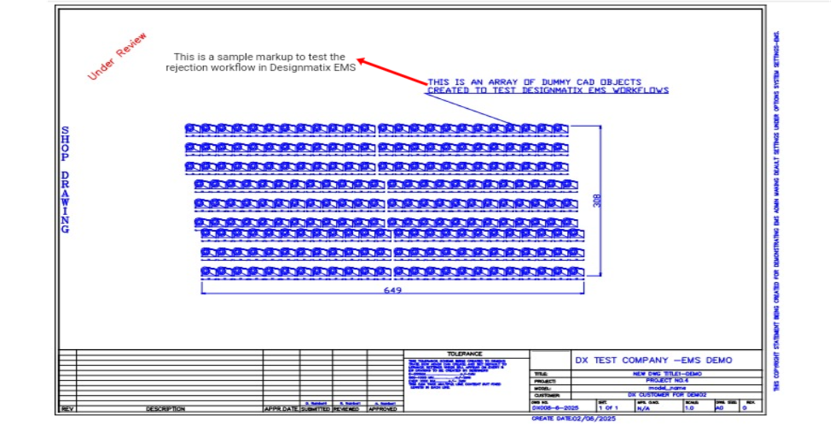The height and width of the screenshot is (424, 835).
Task: Select the sheet "1 of 1" field
Action: pyautogui.click(x=608, y=408)
